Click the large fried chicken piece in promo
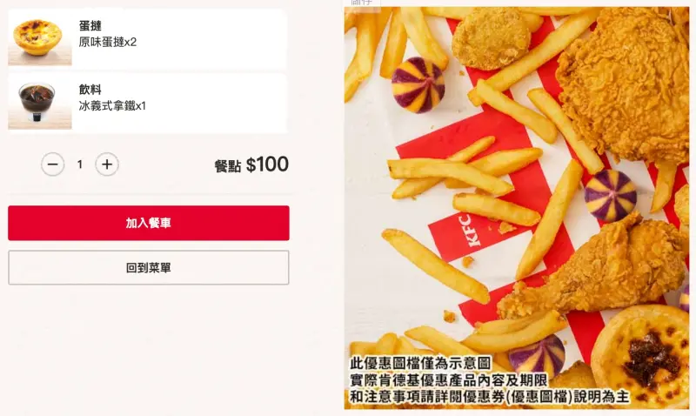696x416 pixels. [626, 84]
